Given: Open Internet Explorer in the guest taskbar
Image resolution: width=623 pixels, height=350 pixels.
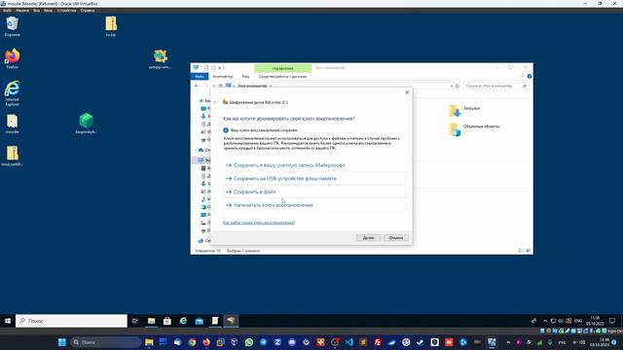Looking at the screenshot, I should point(183,321).
